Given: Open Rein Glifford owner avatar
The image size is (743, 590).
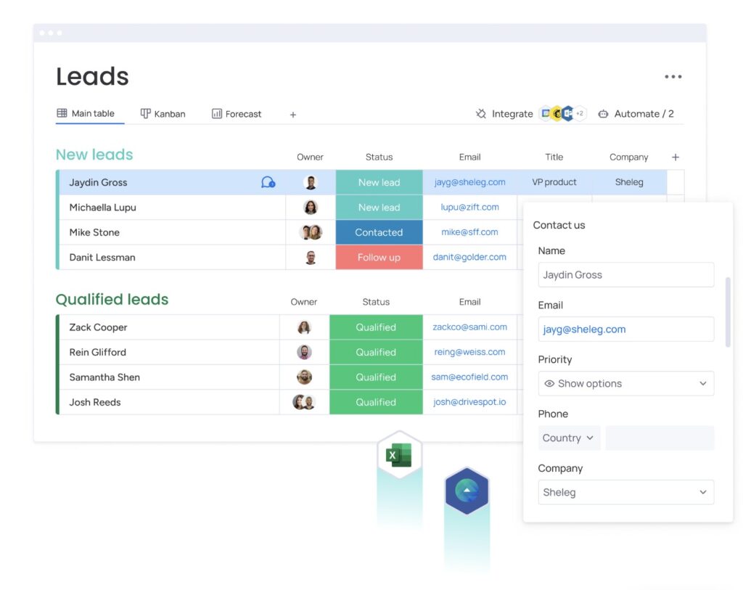Looking at the screenshot, I should tap(304, 352).
